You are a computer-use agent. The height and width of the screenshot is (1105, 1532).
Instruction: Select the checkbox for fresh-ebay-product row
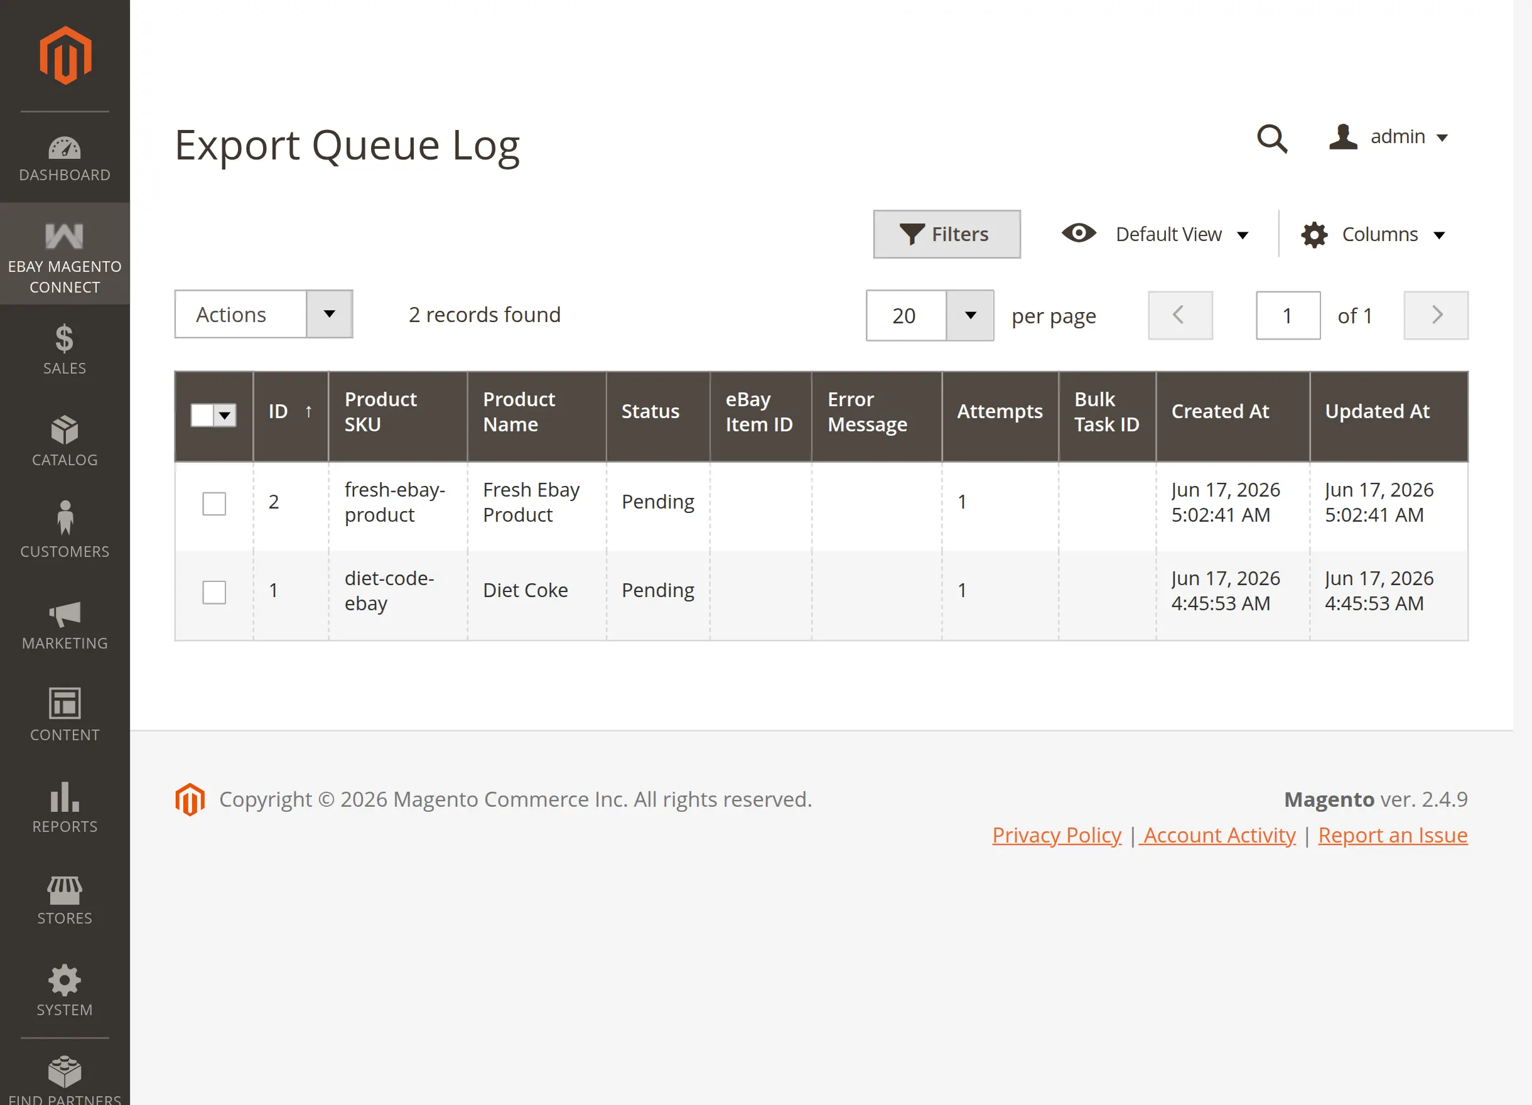click(214, 503)
